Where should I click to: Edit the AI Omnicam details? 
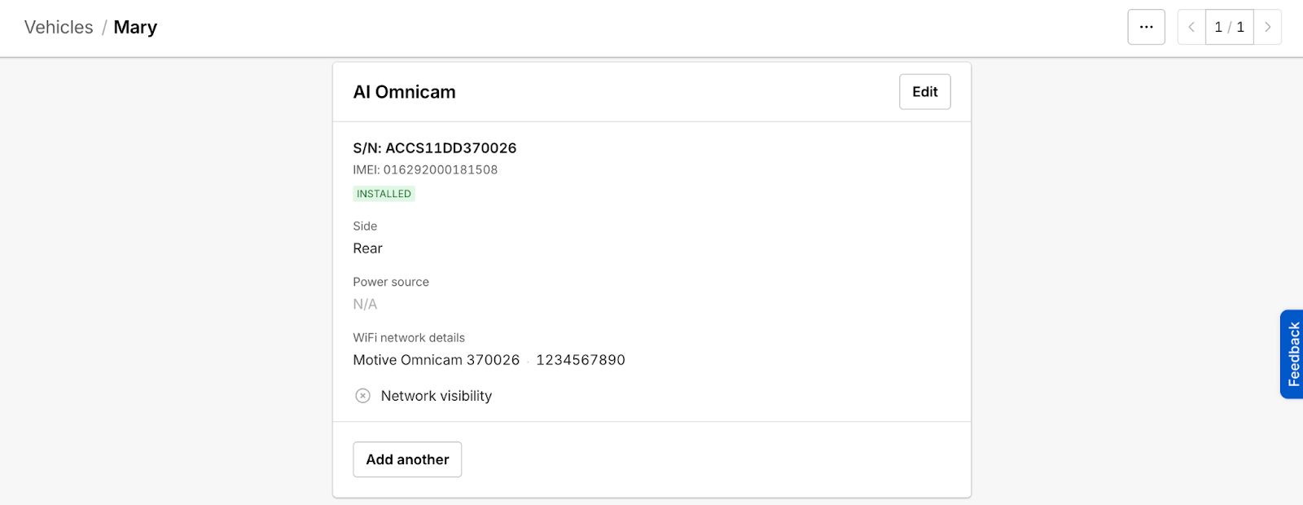(x=924, y=92)
